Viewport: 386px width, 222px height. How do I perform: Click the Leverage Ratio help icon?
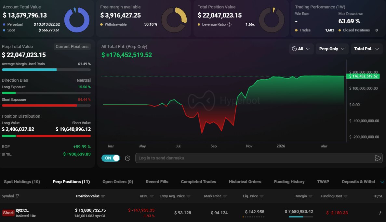click(230, 24)
